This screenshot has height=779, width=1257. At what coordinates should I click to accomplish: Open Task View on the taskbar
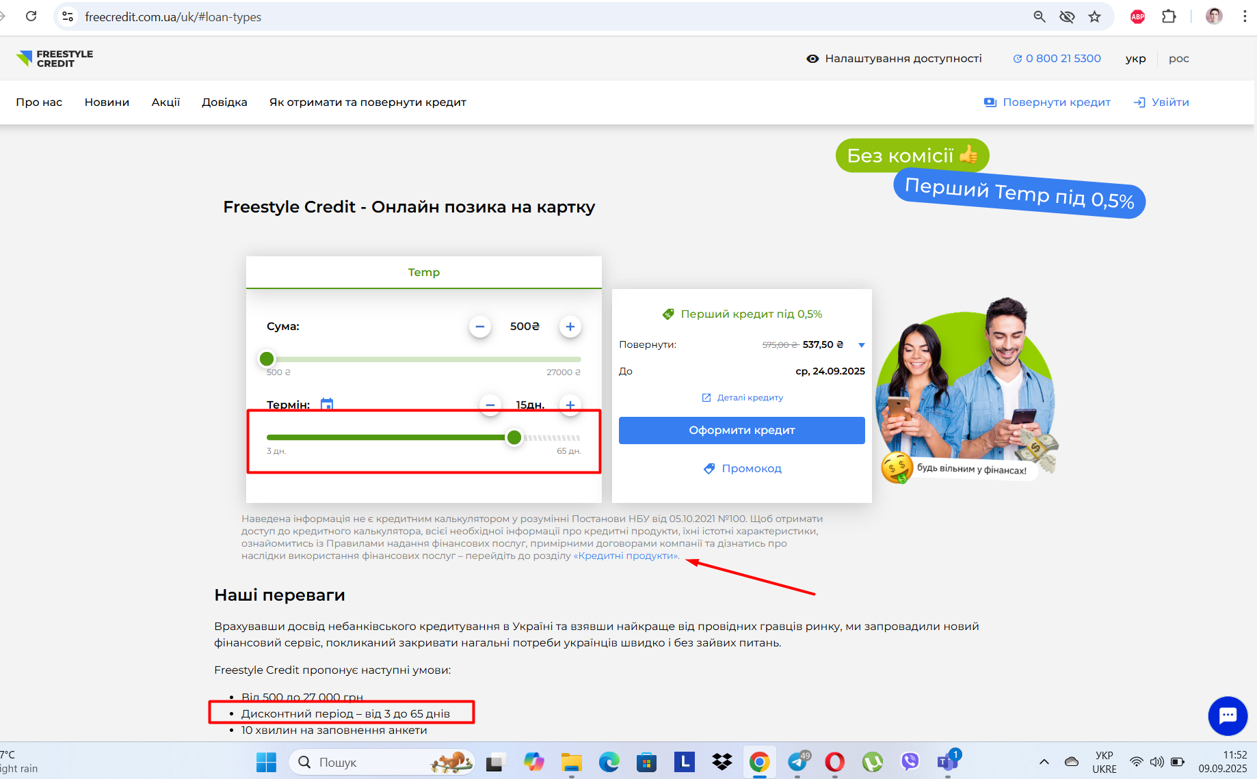coord(496,762)
